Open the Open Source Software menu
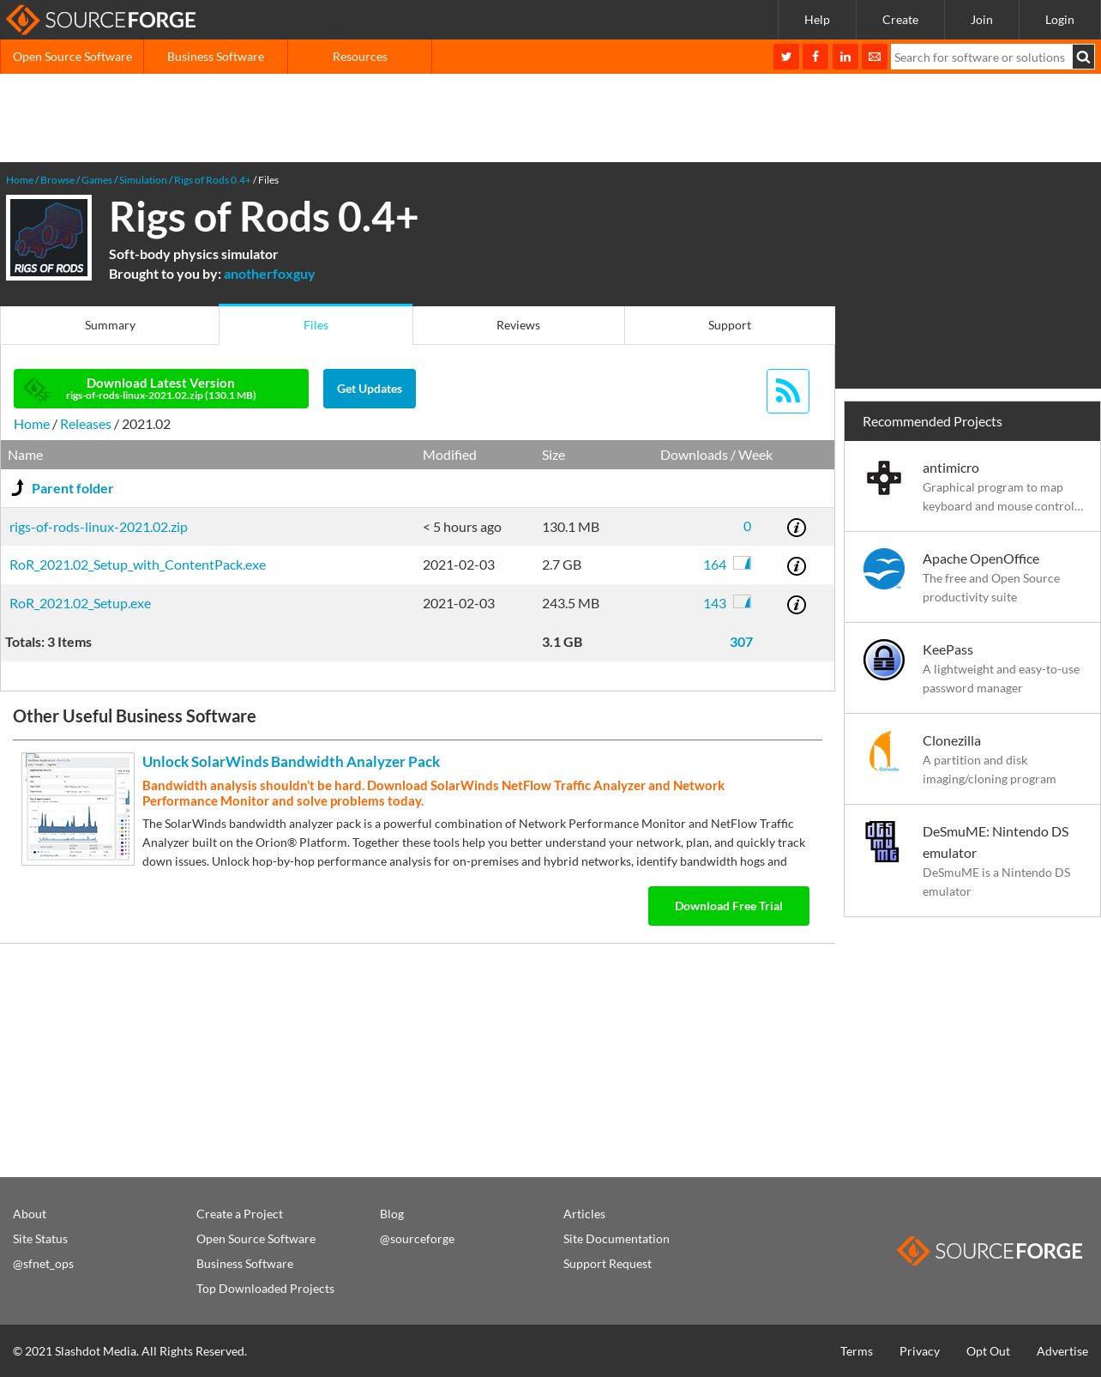Image resolution: width=1101 pixels, height=1377 pixels. pos(72,57)
